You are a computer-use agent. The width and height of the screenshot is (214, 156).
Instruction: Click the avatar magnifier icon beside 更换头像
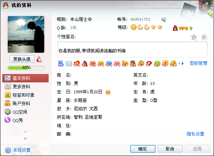tap(39, 59)
